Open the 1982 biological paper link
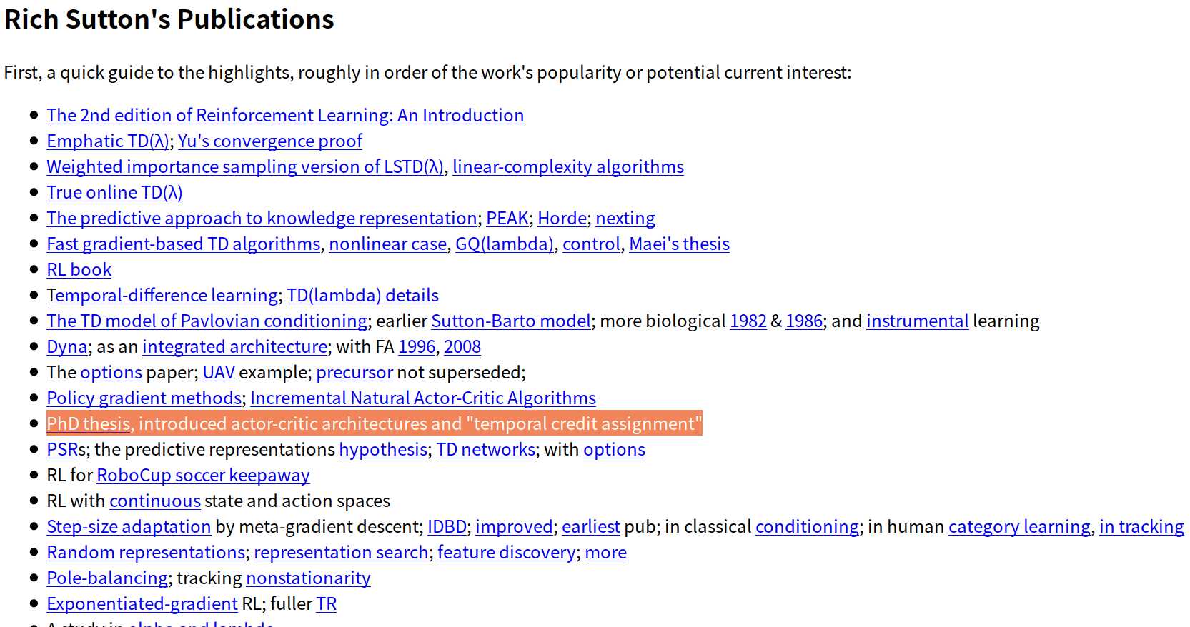Image resolution: width=1190 pixels, height=627 pixels. tap(748, 321)
